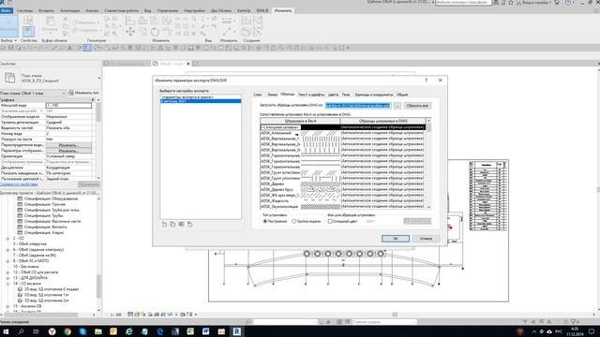The width and height of the screenshot is (600, 337).
Task: Click the new export setup icon
Action: (x=164, y=225)
